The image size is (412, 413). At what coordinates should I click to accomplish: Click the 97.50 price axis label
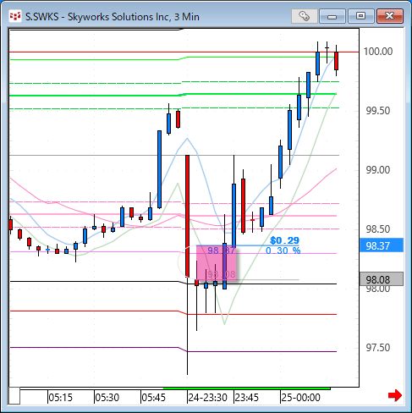click(378, 348)
